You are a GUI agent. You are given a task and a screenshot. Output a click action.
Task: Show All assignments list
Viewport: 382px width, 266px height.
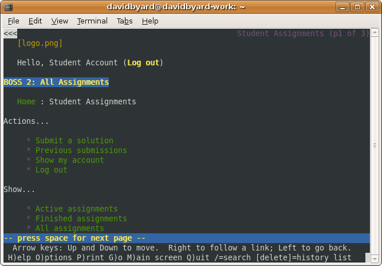point(70,228)
